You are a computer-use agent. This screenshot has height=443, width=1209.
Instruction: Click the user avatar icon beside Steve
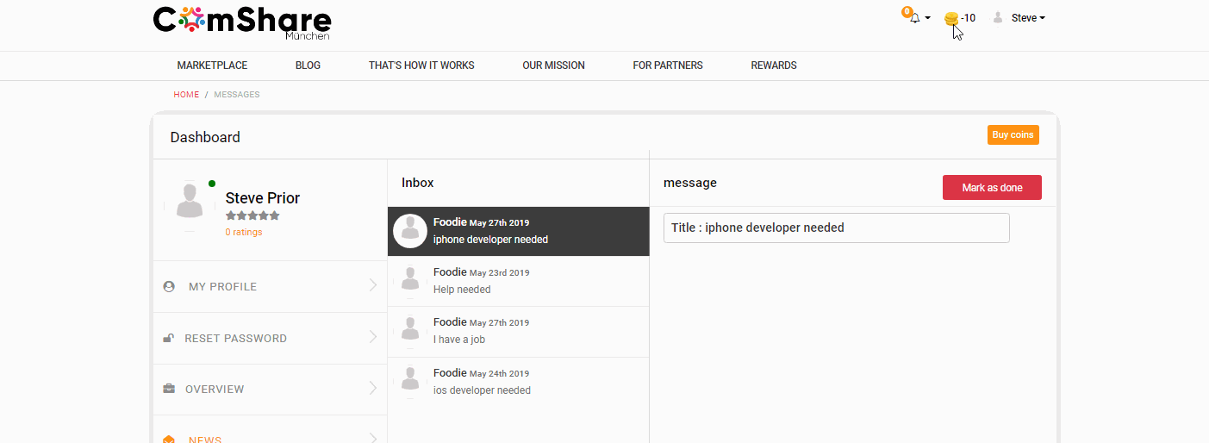998,17
